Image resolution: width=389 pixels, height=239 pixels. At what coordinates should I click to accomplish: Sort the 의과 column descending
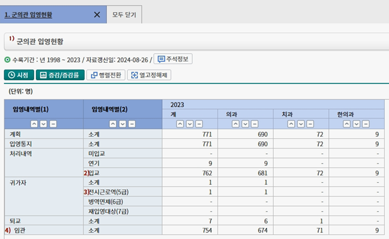[x=245, y=124]
